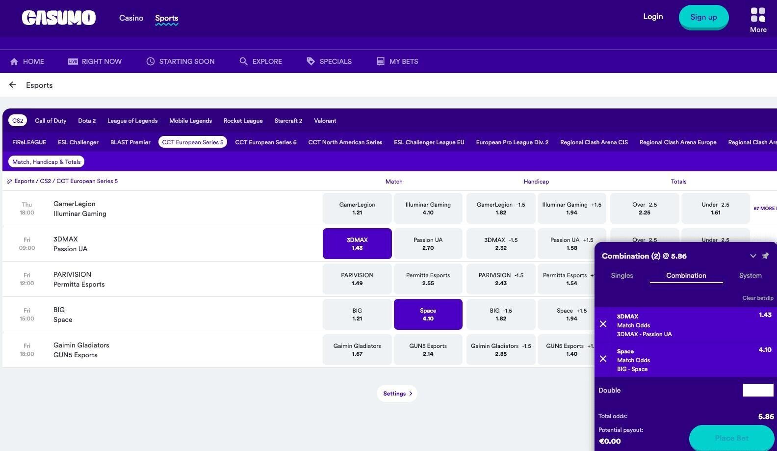Toggle GUN5 Esports 2.14 match odds
The image size is (777, 451).
pyautogui.click(x=428, y=349)
